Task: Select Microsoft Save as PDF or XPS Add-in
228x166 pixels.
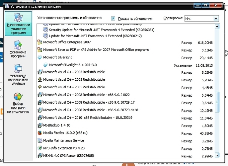Action: tap(96, 50)
